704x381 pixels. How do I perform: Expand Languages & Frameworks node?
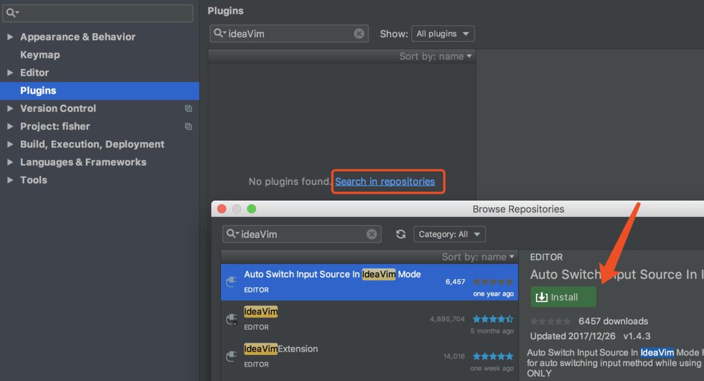(10, 162)
